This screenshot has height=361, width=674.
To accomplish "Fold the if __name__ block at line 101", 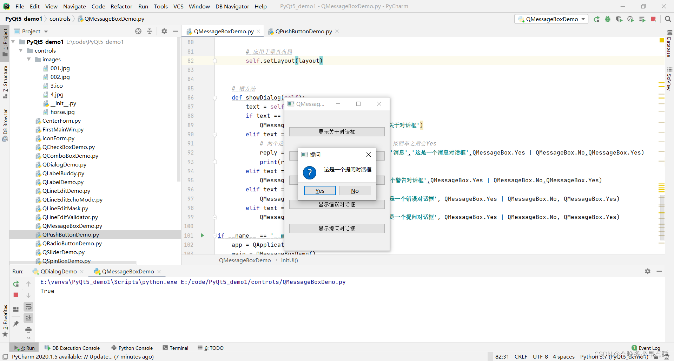I will tap(215, 236).
